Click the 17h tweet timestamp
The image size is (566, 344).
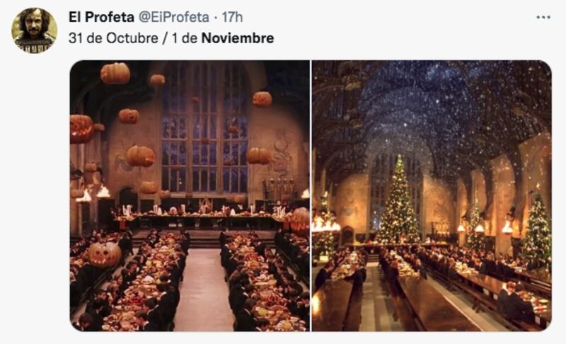pyautogui.click(x=232, y=16)
